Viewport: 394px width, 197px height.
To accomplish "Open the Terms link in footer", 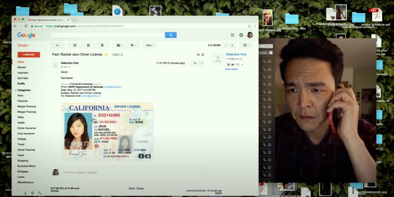I will (132, 188).
